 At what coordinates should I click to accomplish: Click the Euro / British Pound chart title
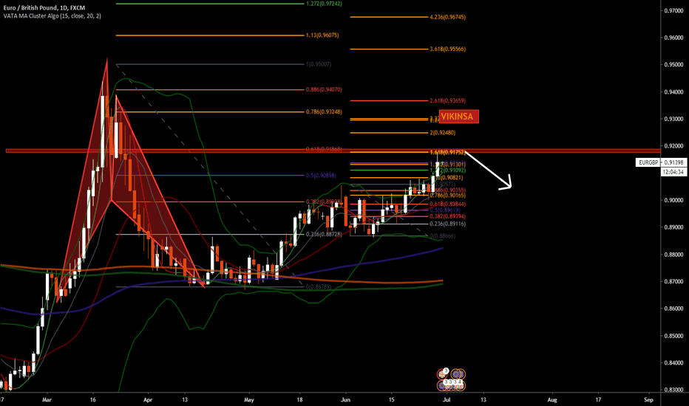44,8
